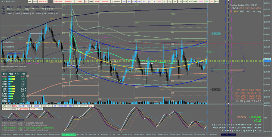Toggle the red ADR button
Viewport: 272px width, 137px height.
(97, 2)
